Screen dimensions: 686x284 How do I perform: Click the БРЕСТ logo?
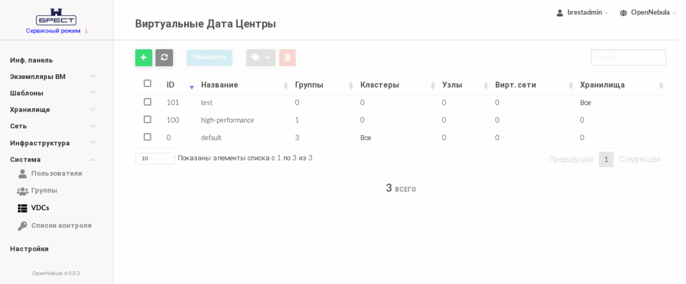pos(56,17)
